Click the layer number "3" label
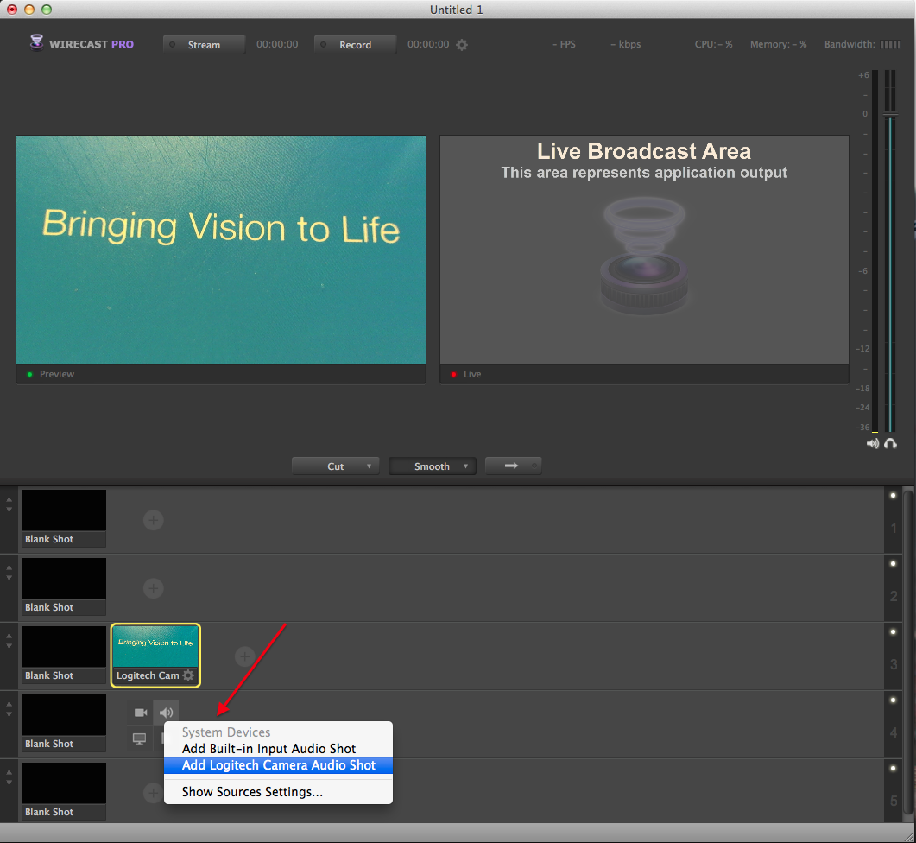This screenshot has height=843, width=916. point(894,665)
